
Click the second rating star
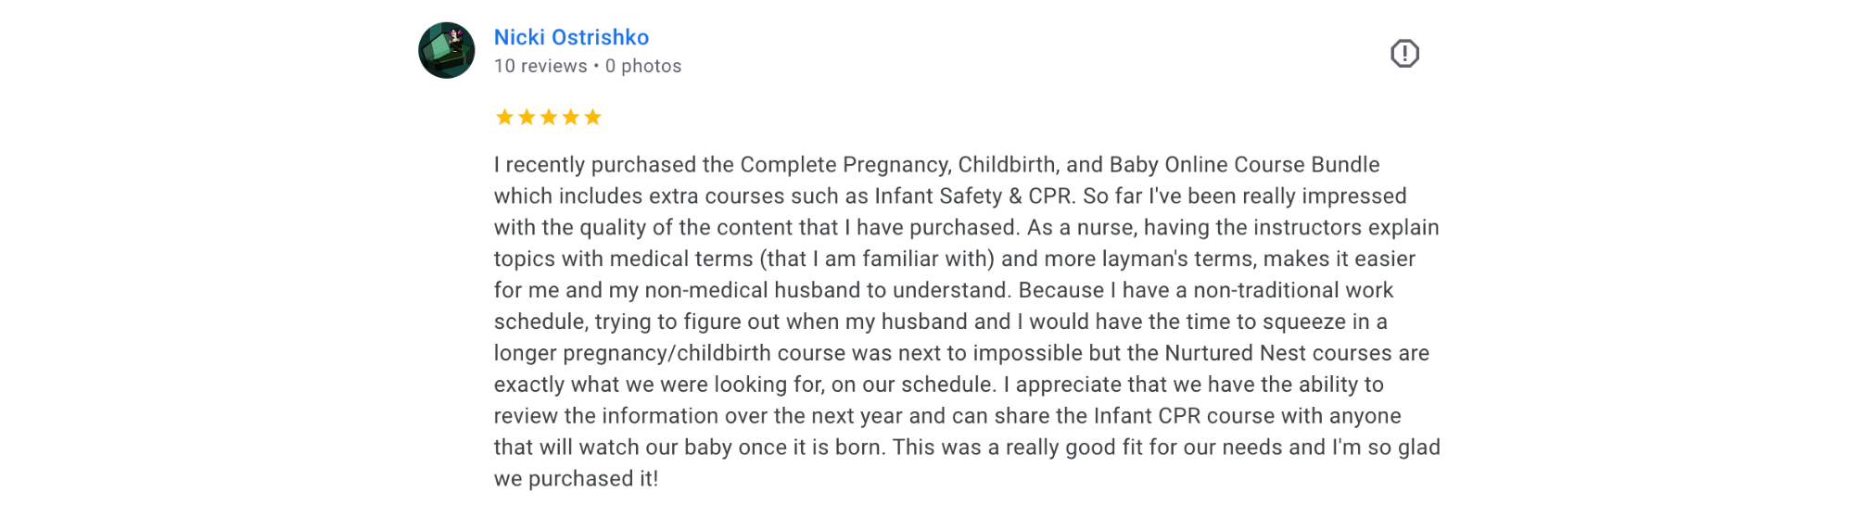point(527,117)
